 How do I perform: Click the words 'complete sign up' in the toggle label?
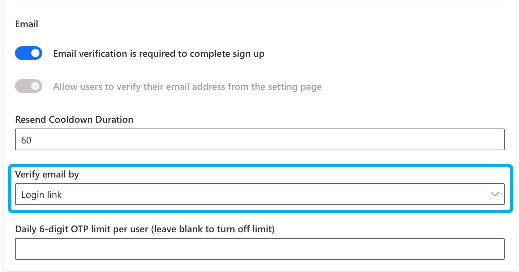(227, 54)
